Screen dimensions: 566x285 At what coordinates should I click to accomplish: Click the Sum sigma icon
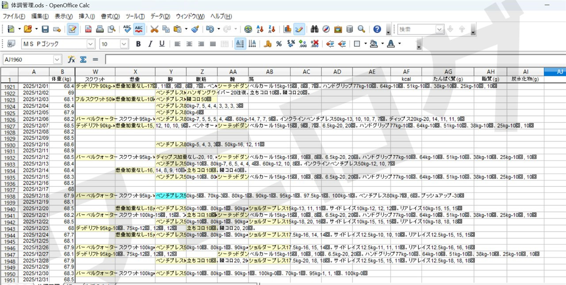pos(83,59)
